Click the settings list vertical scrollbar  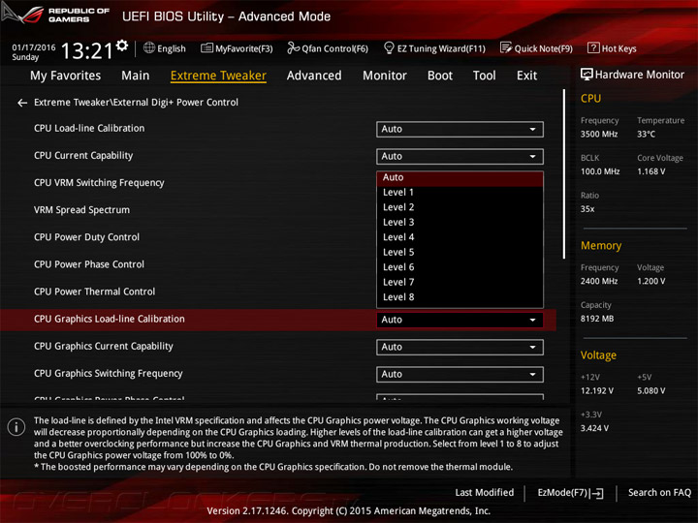coord(563,174)
